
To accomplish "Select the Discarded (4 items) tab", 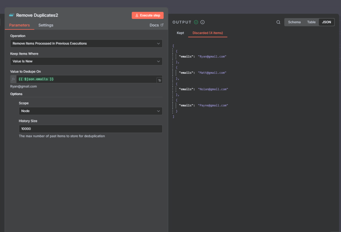I will point(207,33).
